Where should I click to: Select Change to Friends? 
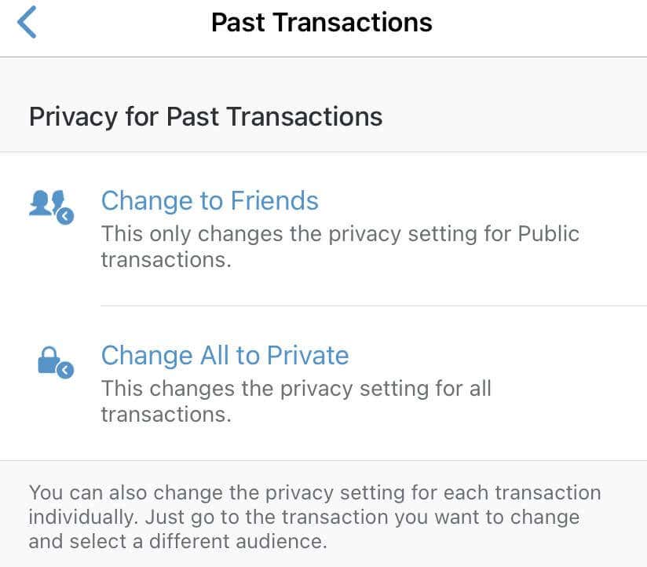pos(210,201)
